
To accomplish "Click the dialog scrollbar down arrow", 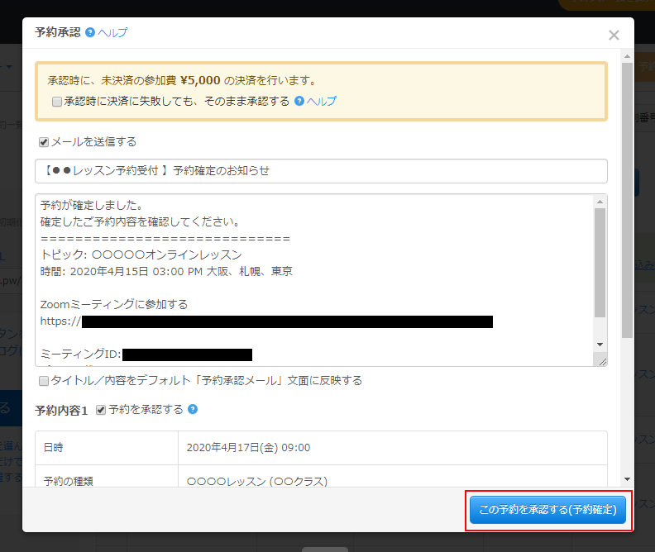I will pos(627,479).
